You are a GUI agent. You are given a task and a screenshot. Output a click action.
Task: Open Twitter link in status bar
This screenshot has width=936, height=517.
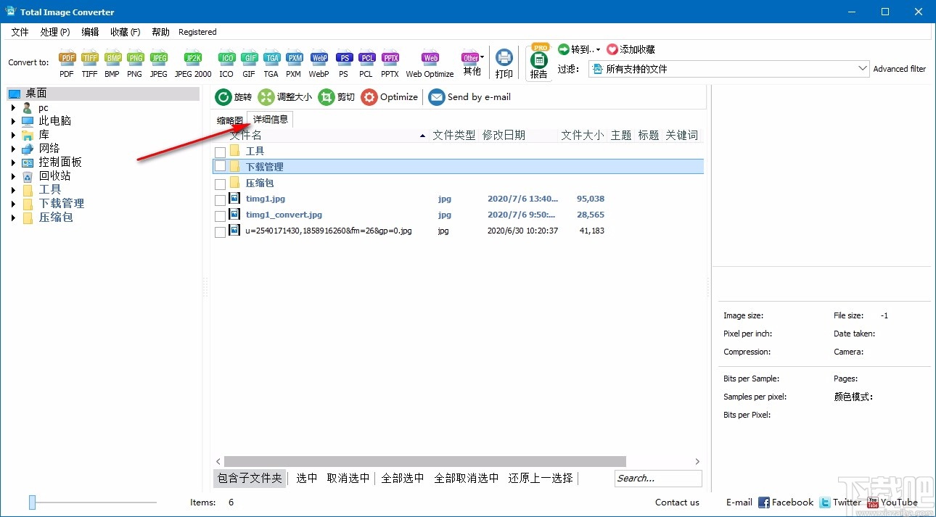point(840,502)
